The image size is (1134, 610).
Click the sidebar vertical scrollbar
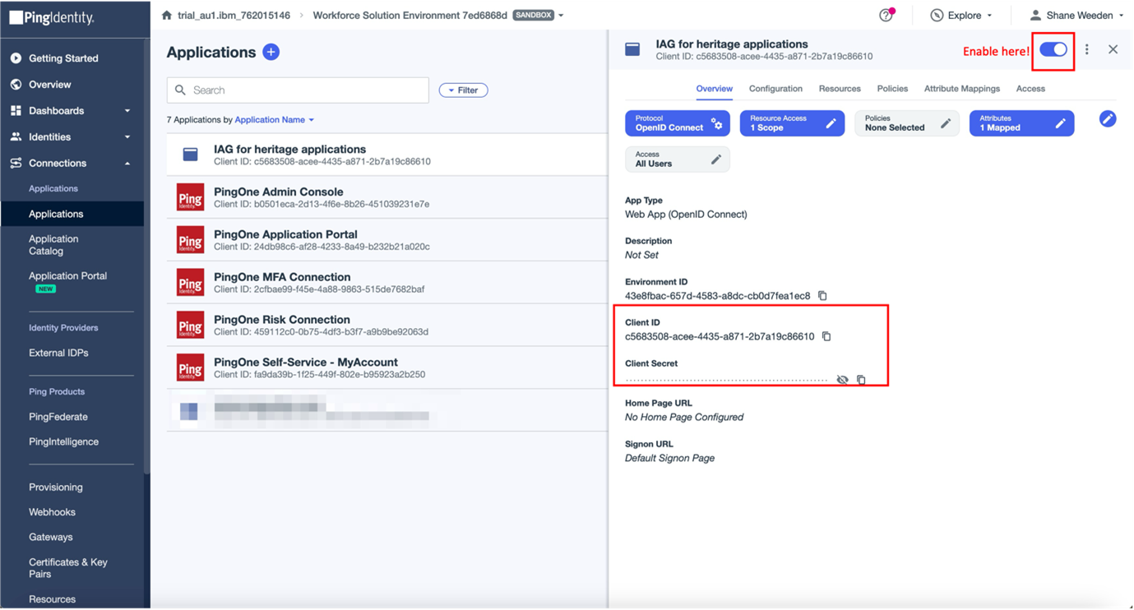(x=147, y=255)
